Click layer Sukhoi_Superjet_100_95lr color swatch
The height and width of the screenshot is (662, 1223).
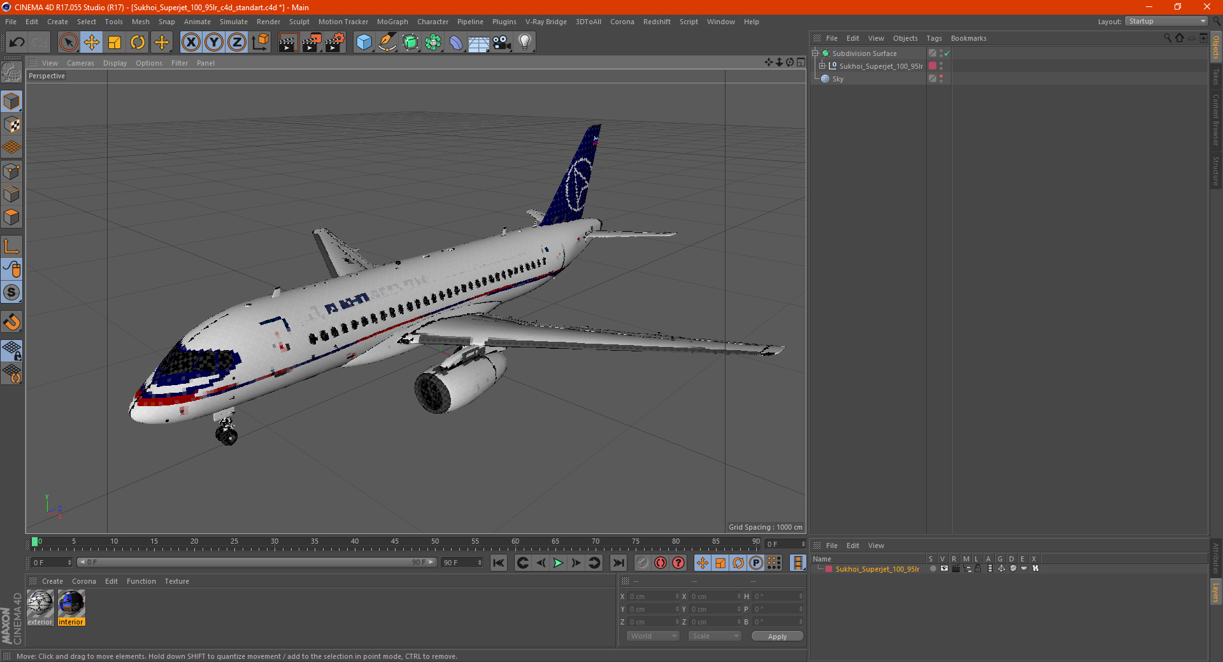(828, 569)
